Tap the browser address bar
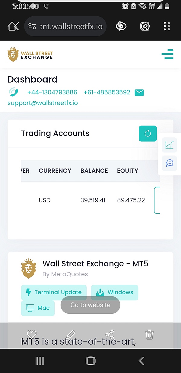181x373 pixels. 66,27
